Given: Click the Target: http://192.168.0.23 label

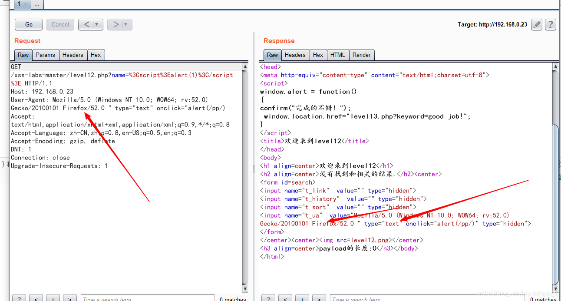Looking at the screenshot, I should click(x=492, y=24).
